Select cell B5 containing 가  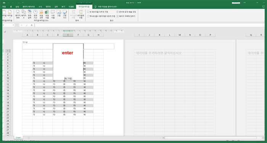pos(37,63)
